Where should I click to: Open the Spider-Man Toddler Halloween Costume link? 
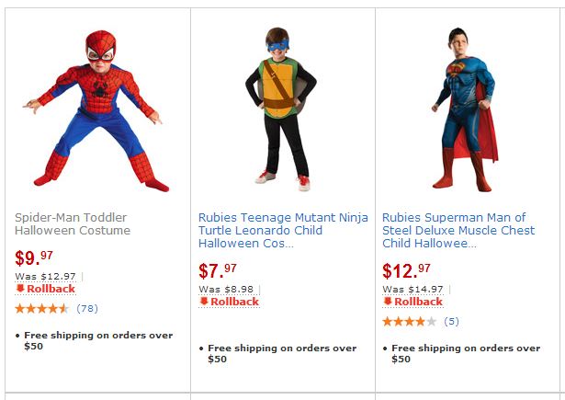(x=73, y=223)
